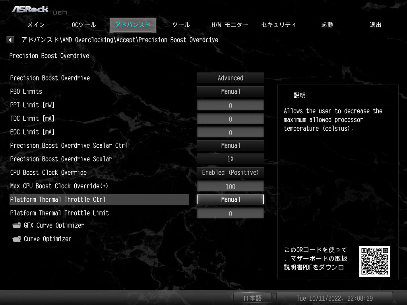407x305 pixels.
Task: Go to the ツール tab
Action: [181, 25]
